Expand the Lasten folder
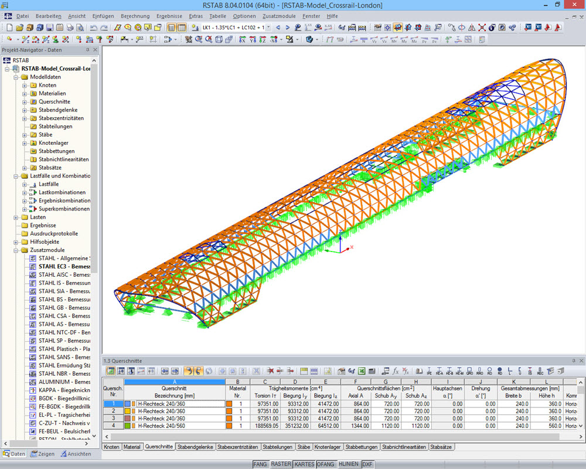 (x=16, y=217)
